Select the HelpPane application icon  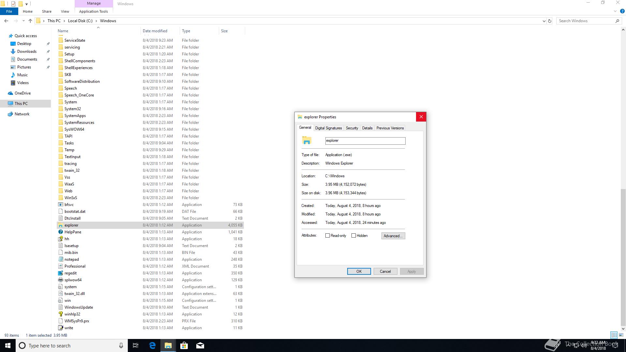pos(60,232)
